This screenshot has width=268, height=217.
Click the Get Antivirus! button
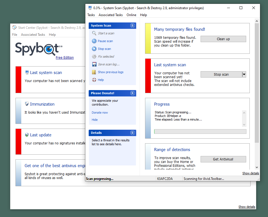[x=223, y=159]
